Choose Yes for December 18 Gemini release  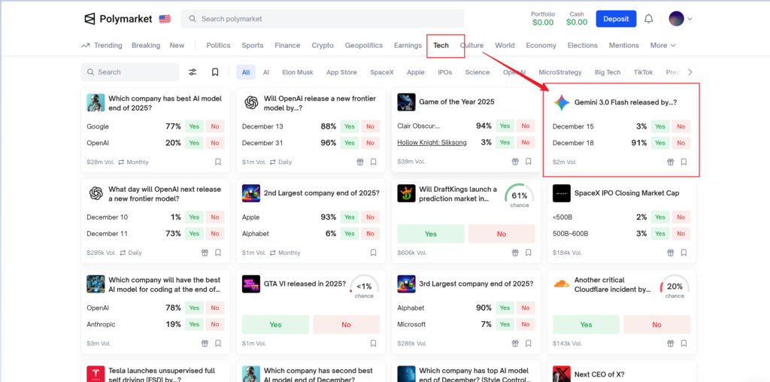click(x=660, y=143)
